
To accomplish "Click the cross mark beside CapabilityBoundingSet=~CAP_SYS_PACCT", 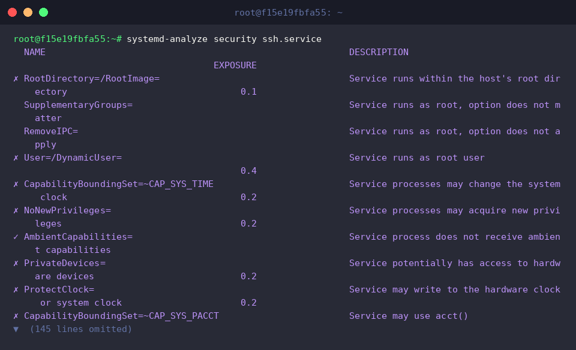I will click(16, 316).
